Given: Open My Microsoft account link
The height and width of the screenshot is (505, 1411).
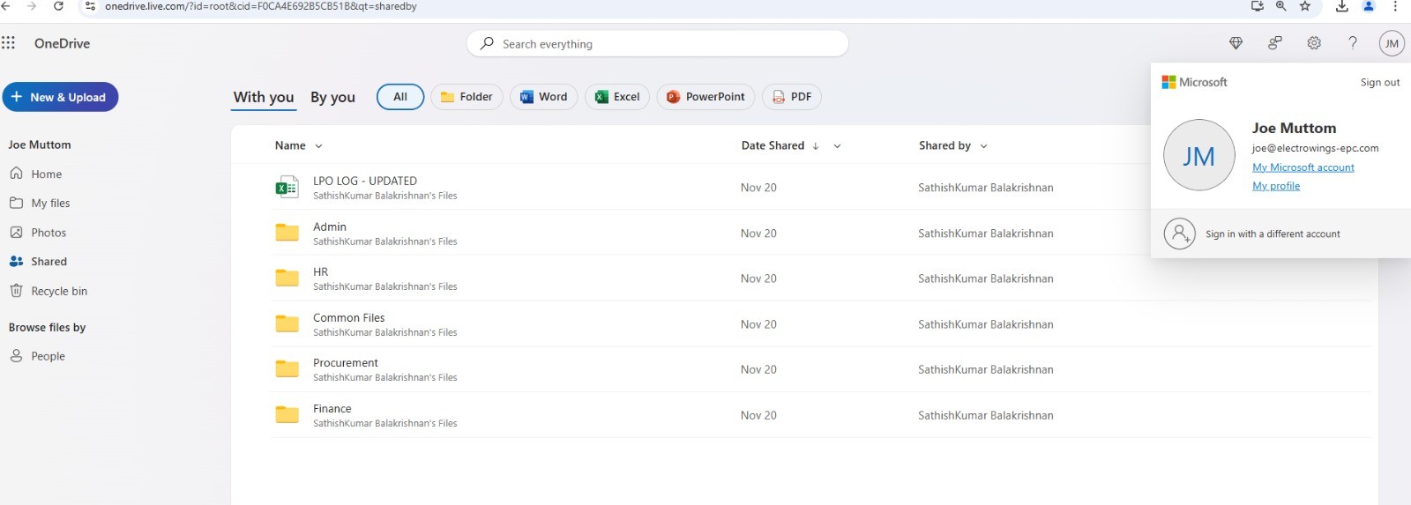Looking at the screenshot, I should (1303, 167).
